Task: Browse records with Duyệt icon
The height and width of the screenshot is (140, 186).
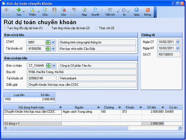Action: coord(95,10)
